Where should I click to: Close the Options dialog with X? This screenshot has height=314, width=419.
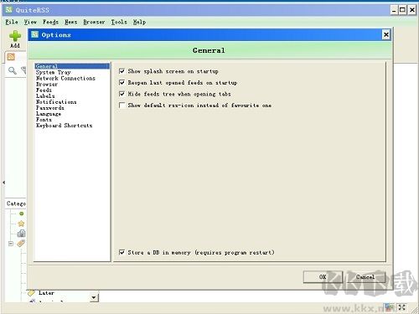coord(386,34)
